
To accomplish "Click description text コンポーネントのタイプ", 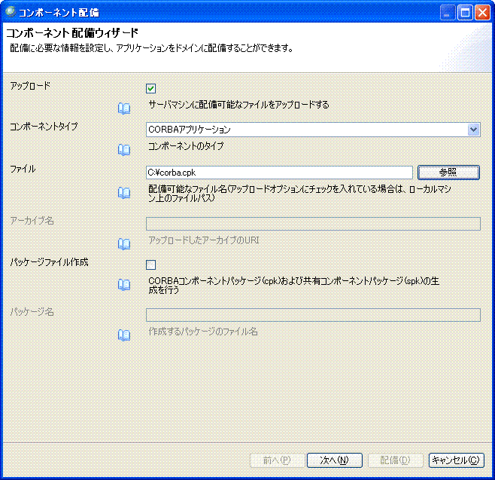I will pos(186,146).
